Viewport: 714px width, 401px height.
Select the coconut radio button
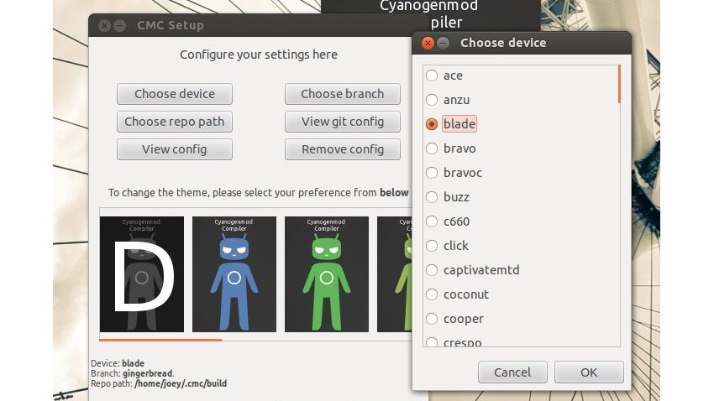pos(432,294)
